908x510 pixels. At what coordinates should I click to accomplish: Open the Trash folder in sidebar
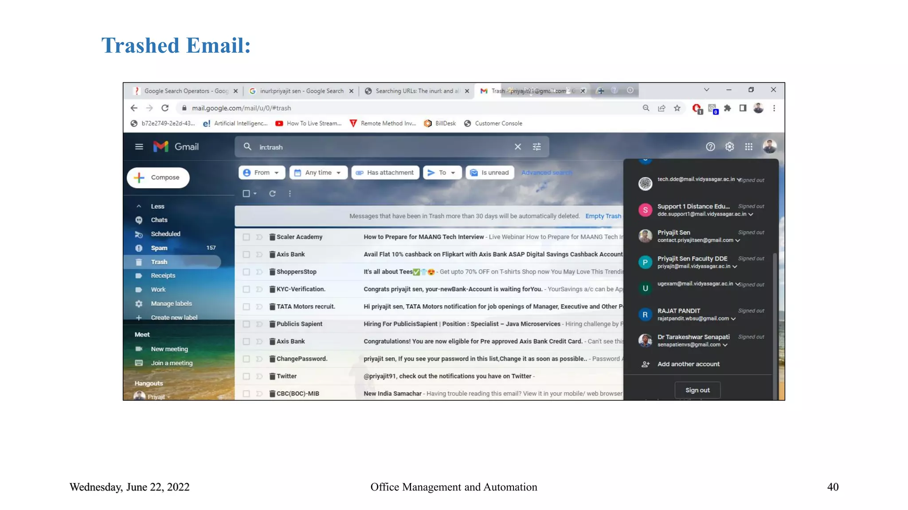click(x=173, y=262)
